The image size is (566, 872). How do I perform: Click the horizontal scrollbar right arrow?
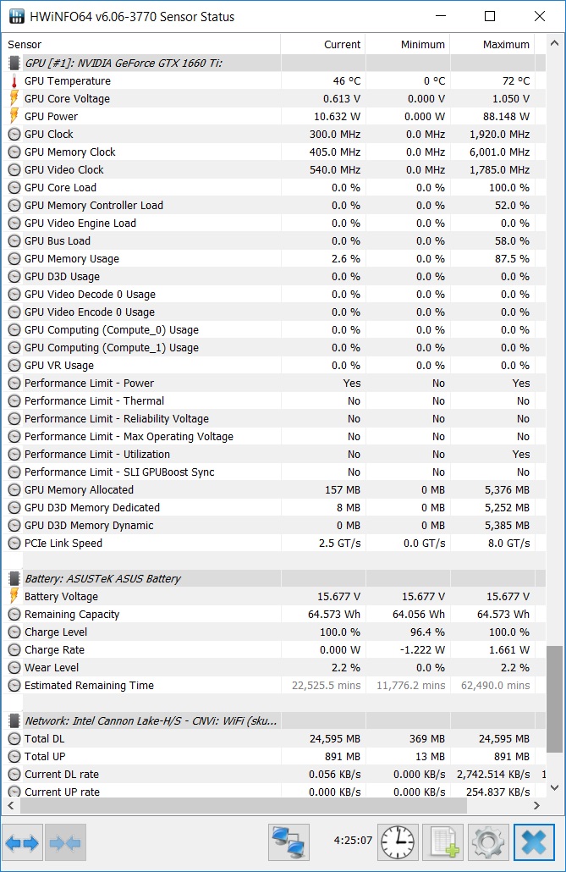click(536, 805)
